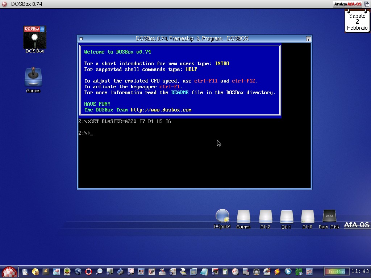The image size is (371, 278).
Task: Click the FreeMem memory indicator
Action: coord(336,271)
